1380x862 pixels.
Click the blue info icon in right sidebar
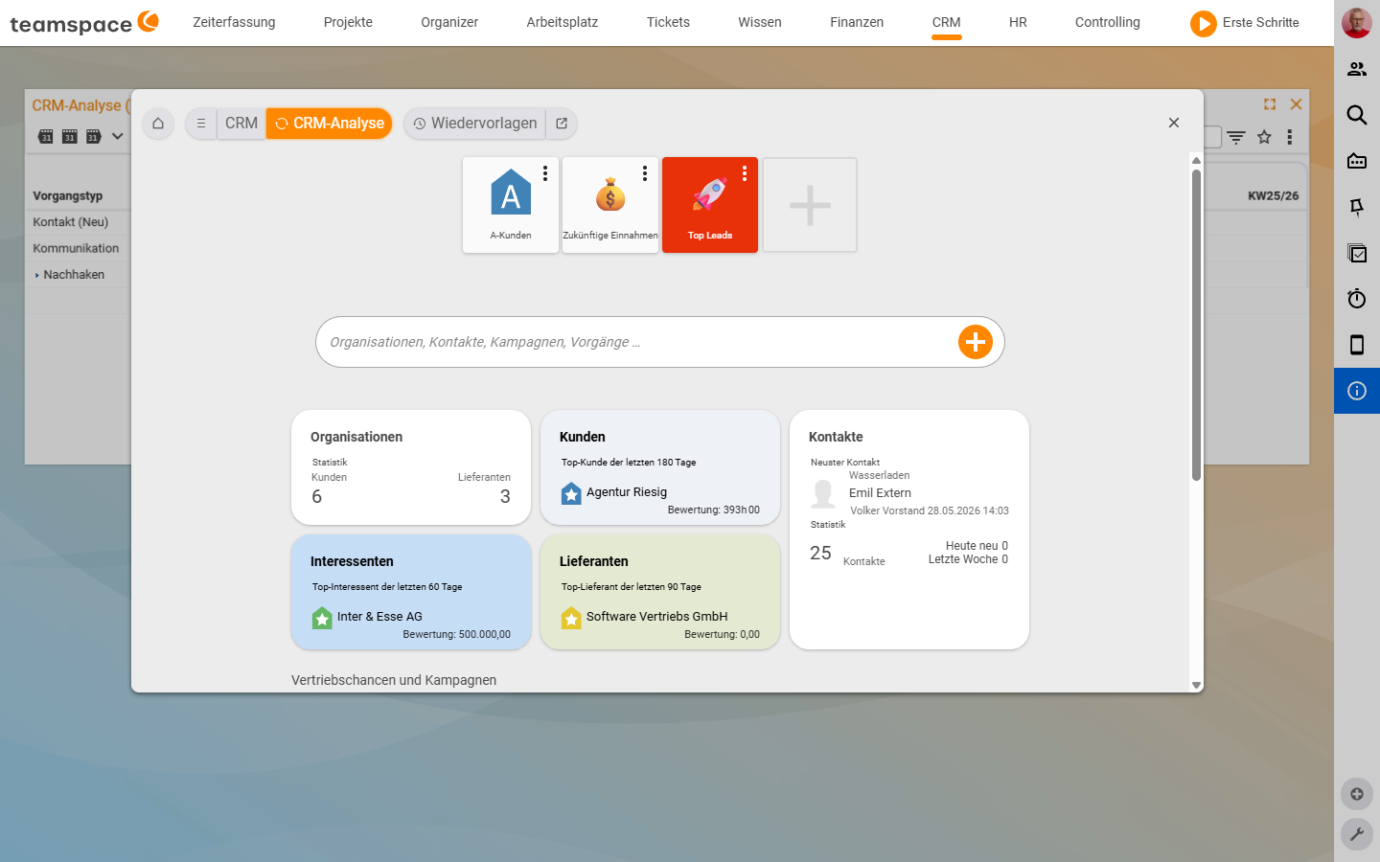pyautogui.click(x=1357, y=391)
